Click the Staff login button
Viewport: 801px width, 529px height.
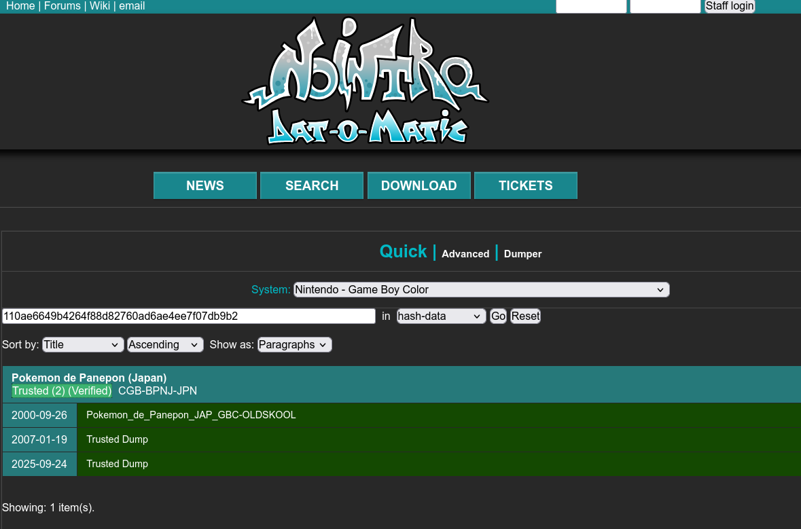pyautogui.click(x=730, y=6)
